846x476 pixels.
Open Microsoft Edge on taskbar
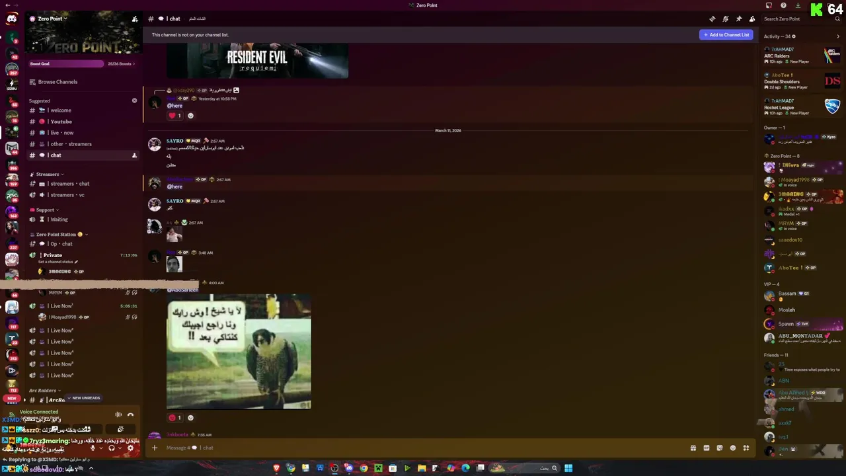[x=465, y=468]
